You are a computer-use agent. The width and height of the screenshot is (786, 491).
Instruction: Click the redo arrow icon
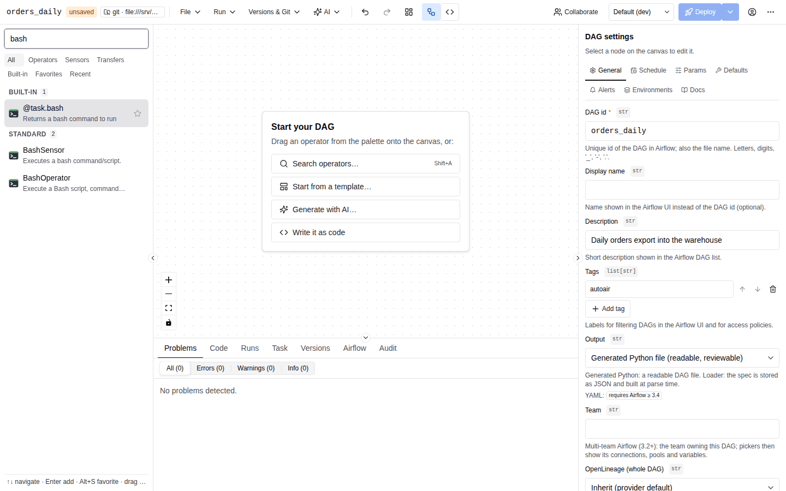(x=387, y=12)
